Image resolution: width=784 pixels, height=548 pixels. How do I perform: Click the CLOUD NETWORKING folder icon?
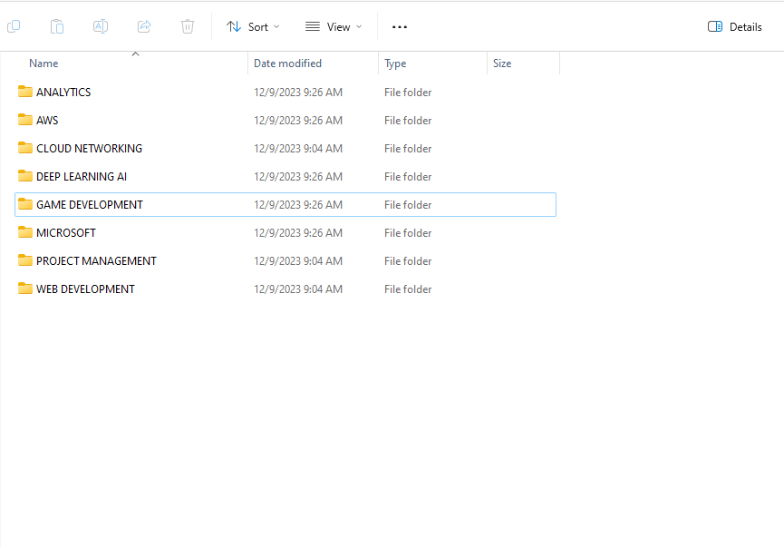click(x=25, y=148)
